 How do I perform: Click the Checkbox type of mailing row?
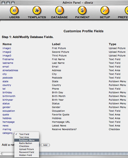click(x=114, y=129)
